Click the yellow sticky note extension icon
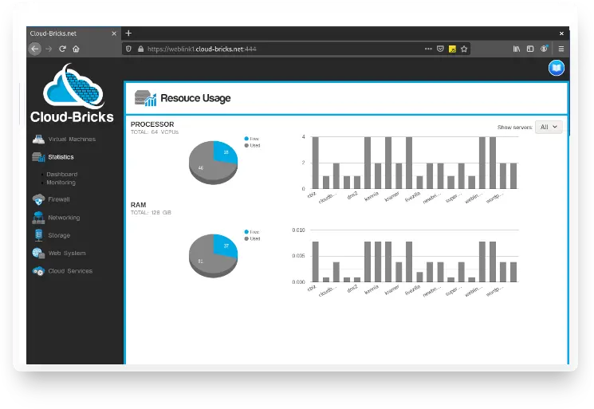Image resolution: width=594 pixels, height=409 pixels. pos(452,49)
